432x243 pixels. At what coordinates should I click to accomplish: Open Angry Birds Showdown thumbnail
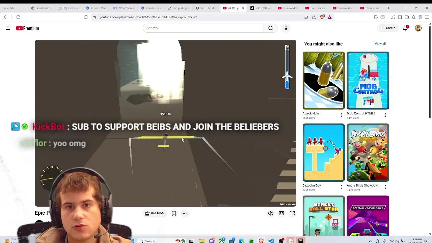point(368,153)
